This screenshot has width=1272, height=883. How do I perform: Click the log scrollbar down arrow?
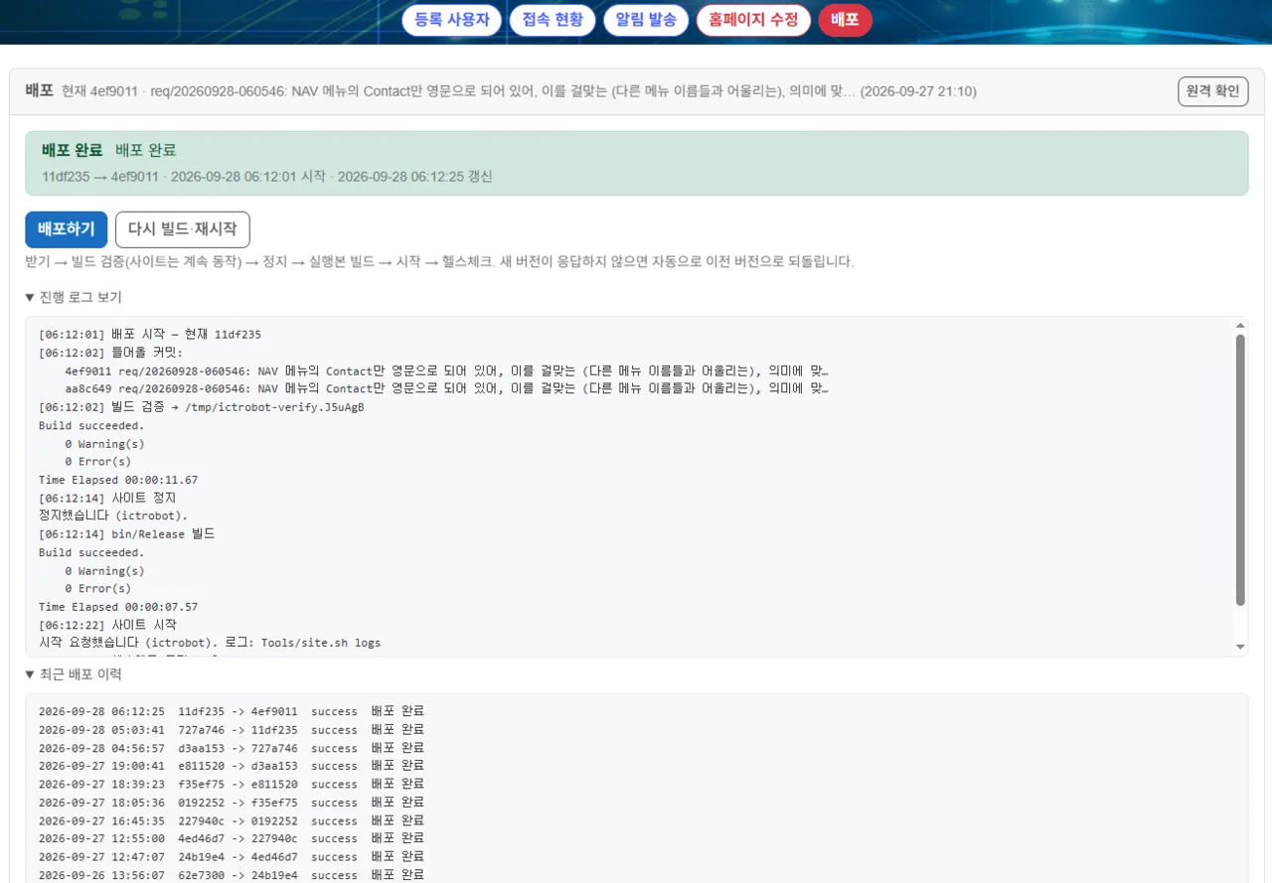pos(1240,648)
